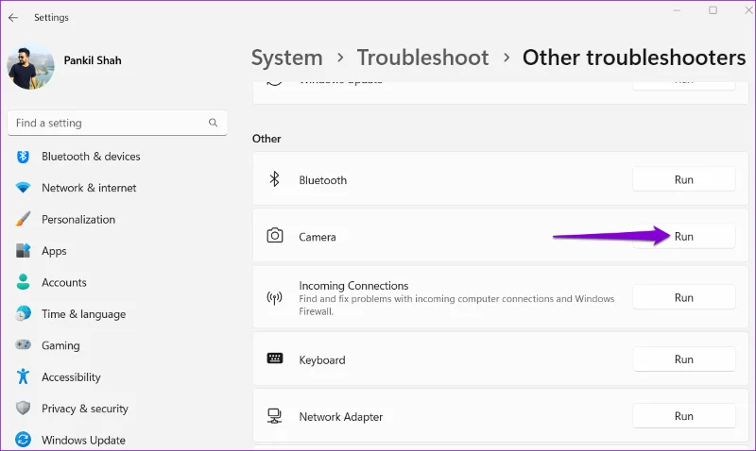
Task: Select the Network Adapter label
Action: [341, 417]
